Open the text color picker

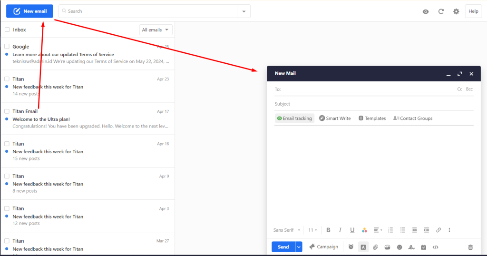(364, 230)
